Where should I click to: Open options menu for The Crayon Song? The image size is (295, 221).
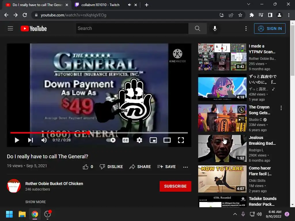[x=281, y=108]
